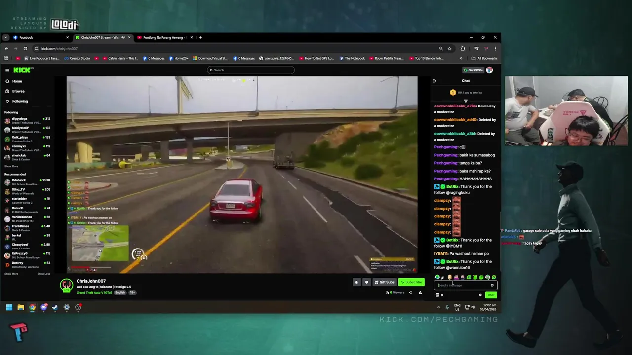Image resolution: width=632 pixels, height=355 pixels.
Task: Open the Live Producer bookmark
Action: click(41, 58)
